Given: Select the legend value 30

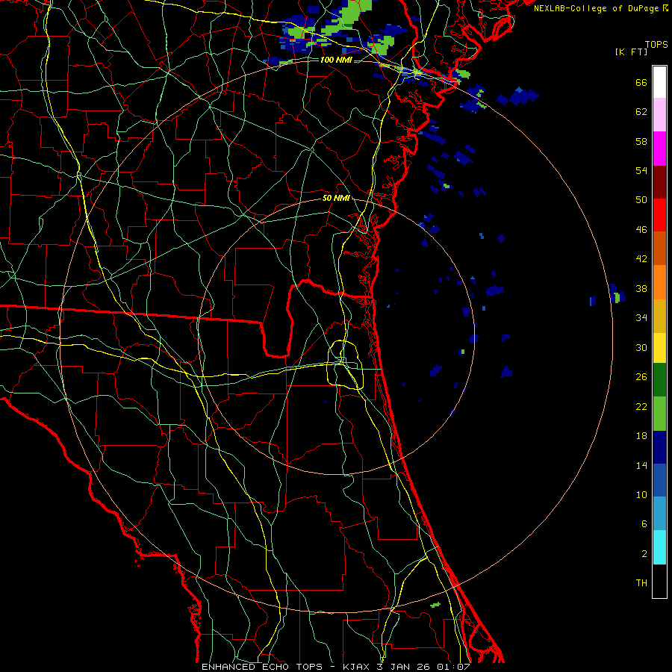Looking at the screenshot, I should (641, 347).
